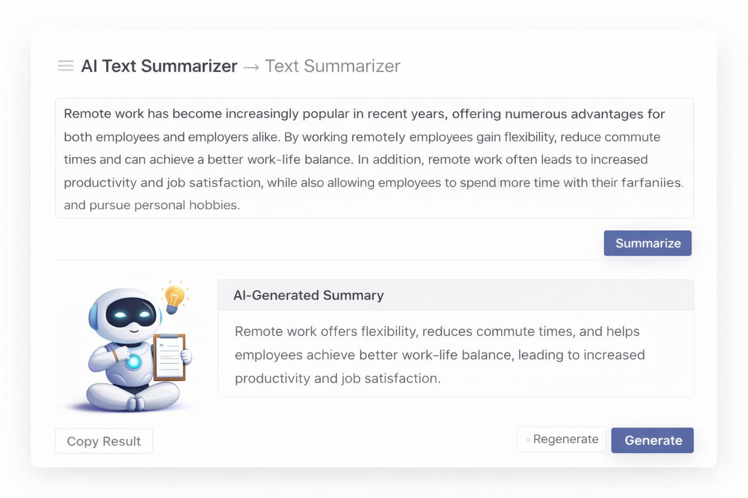This screenshot has height=498, width=748.
Task: Select the AI Text Summarizer breadcrumb title
Action: click(x=159, y=66)
